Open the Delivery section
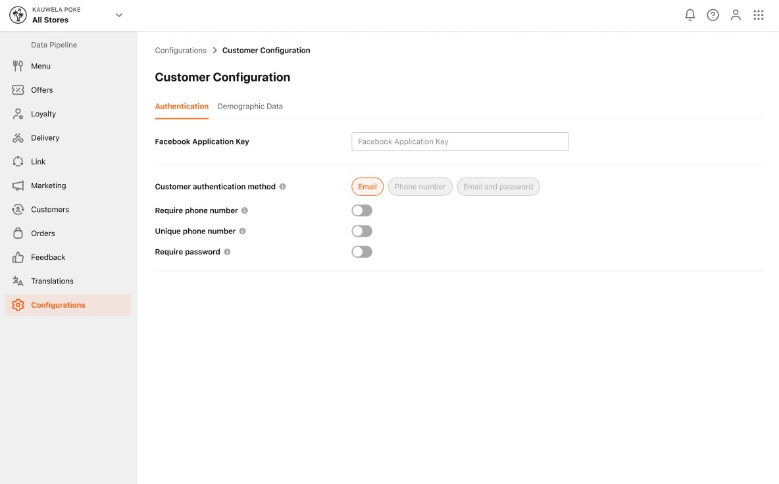 point(45,137)
